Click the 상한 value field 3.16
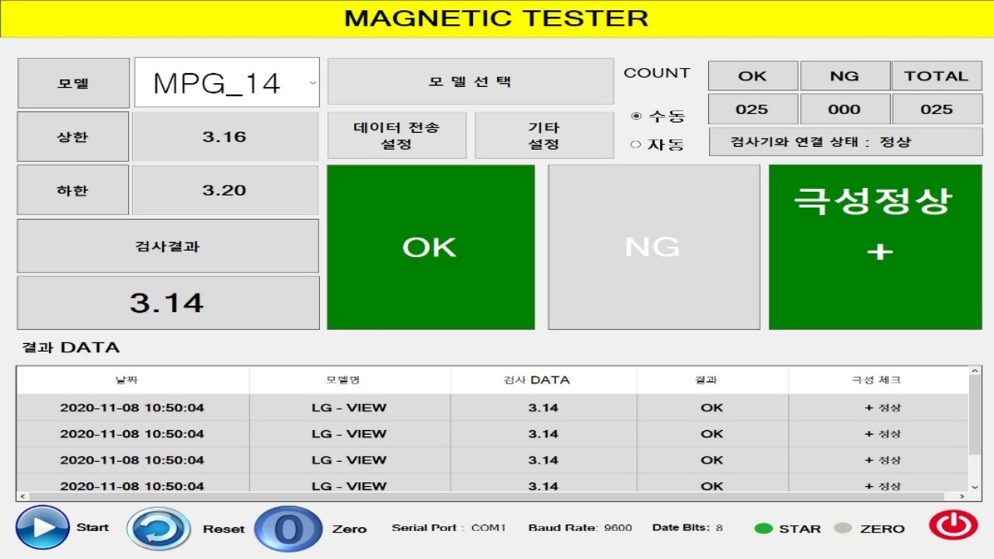 coord(225,137)
